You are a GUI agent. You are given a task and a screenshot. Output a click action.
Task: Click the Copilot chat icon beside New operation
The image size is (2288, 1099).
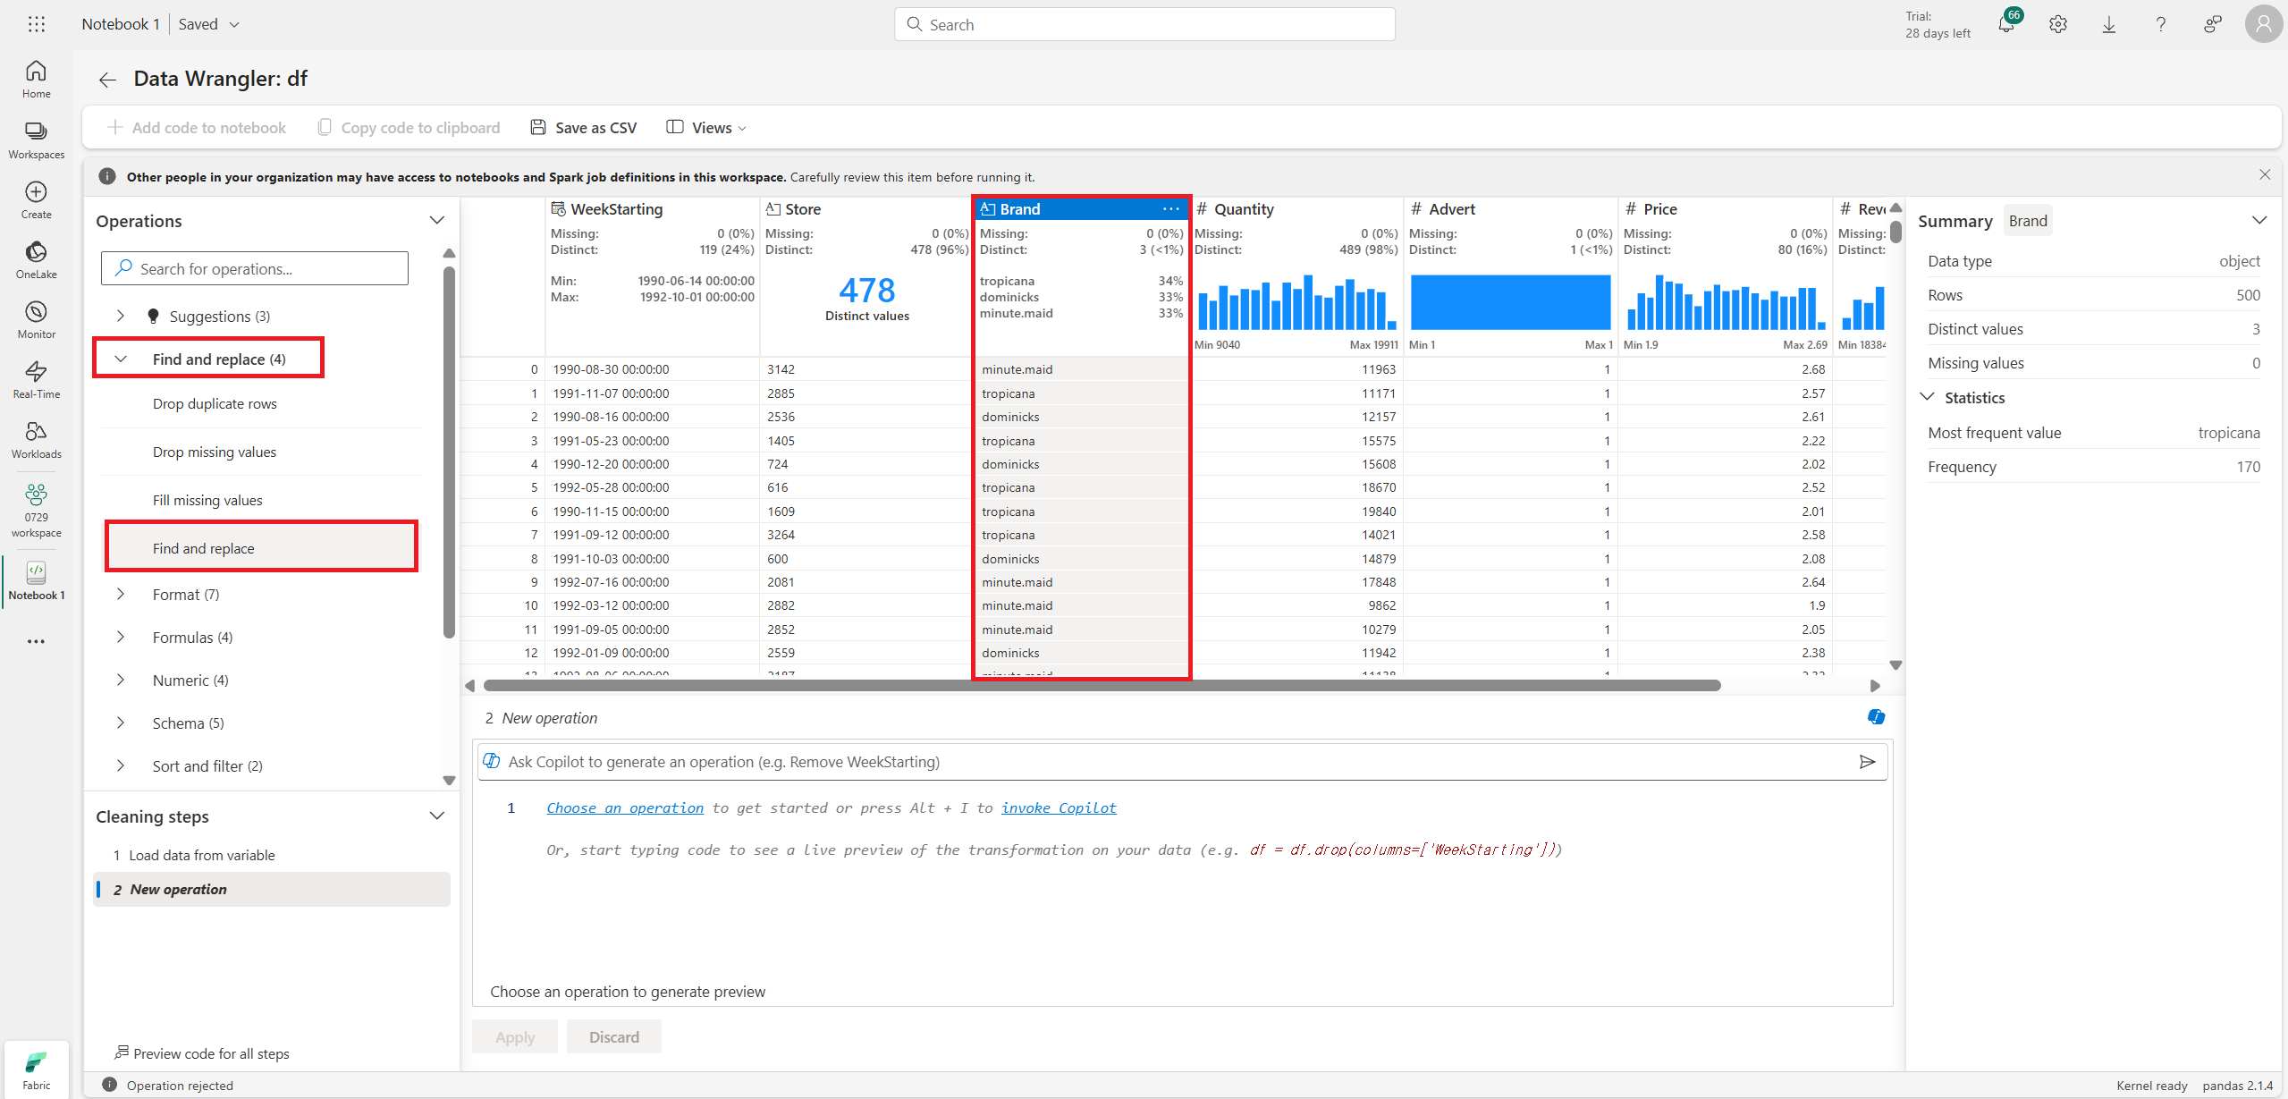(1876, 717)
